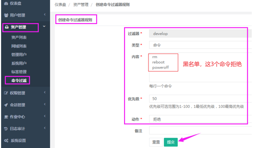
Task: Select 资产列表 submenu item
Action: pyautogui.click(x=19, y=38)
